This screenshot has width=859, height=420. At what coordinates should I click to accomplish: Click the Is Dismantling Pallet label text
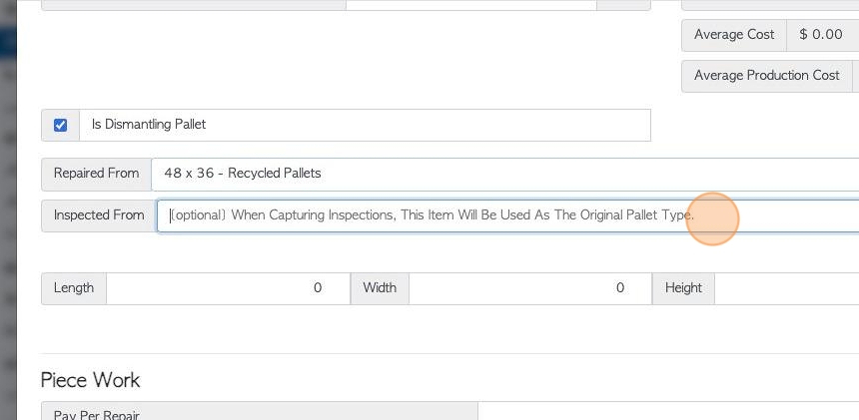[x=149, y=125]
